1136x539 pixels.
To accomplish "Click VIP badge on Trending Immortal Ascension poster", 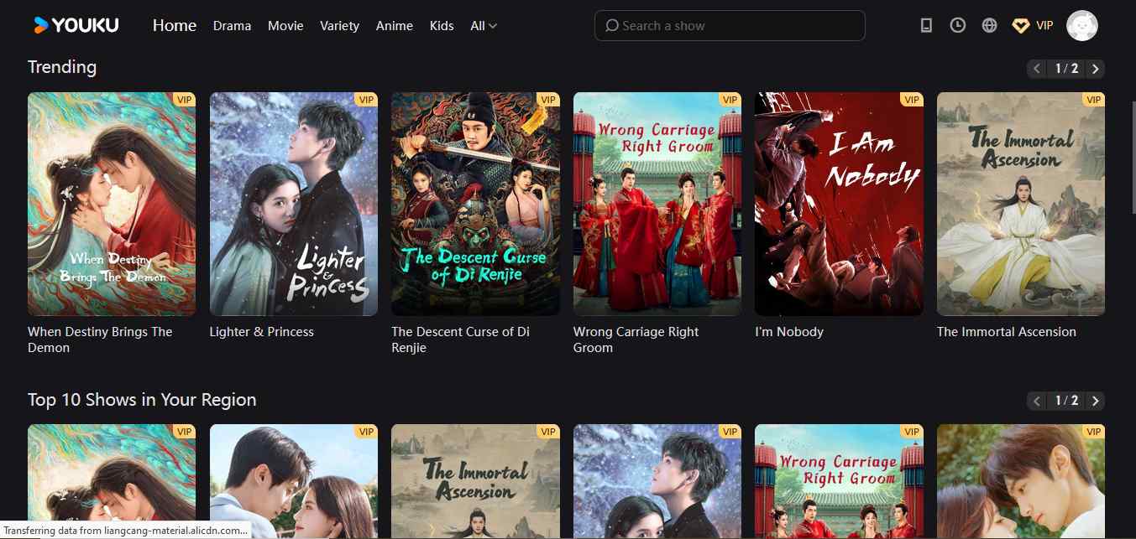I will click(1093, 100).
